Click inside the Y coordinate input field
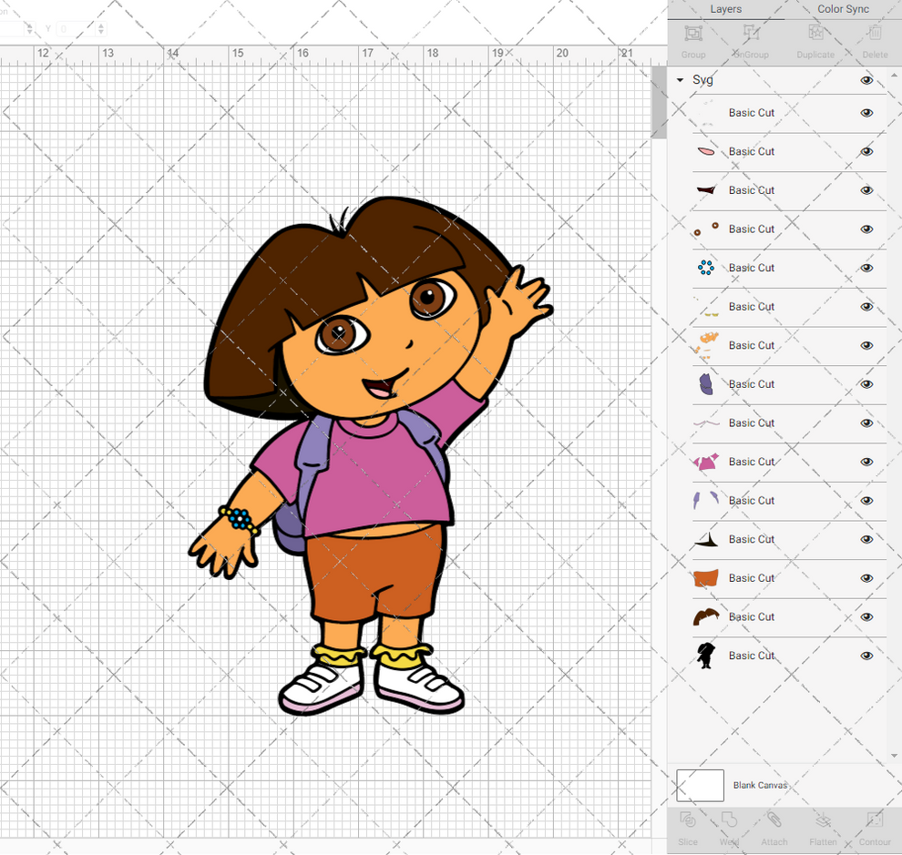The height and width of the screenshot is (855, 902). 73,28
